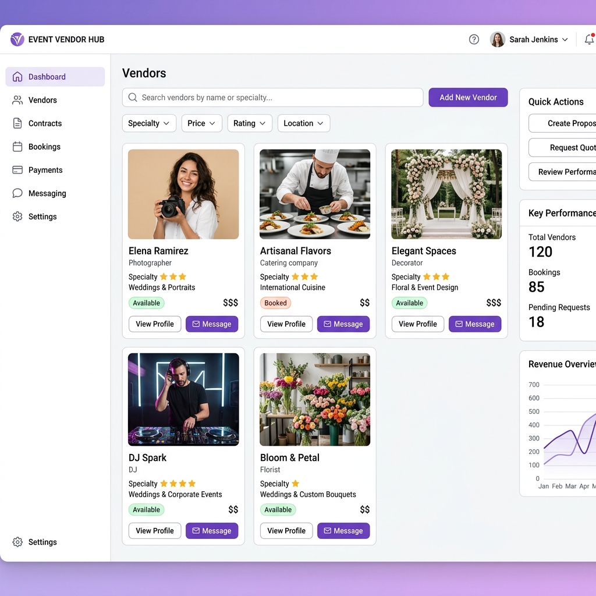This screenshot has width=596, height=596.
Task: Open the Specialty filter dropdown
Action: click(x=149, y=123)
